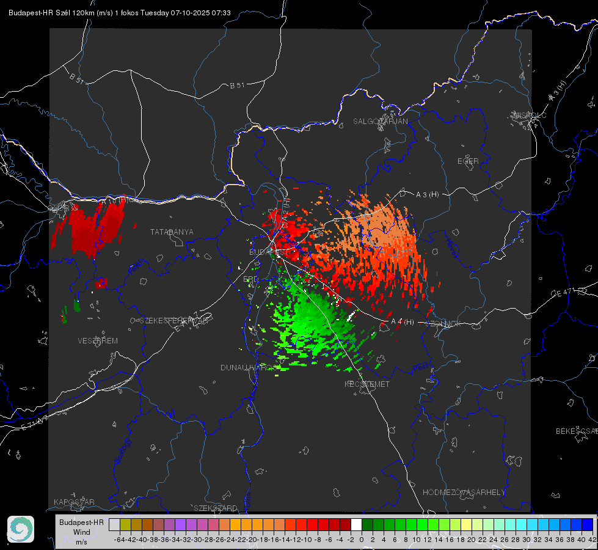
Task: Click the A 3 (H) road label near Eger
Action: tap(427, 194)
